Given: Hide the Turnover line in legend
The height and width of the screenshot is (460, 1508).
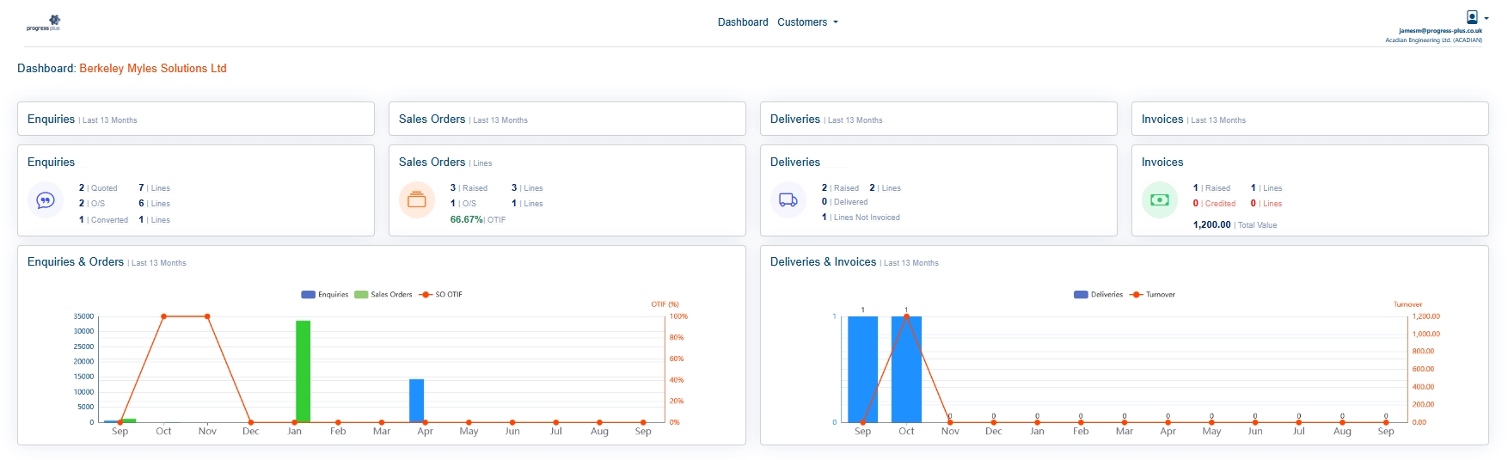Looking at the screenshot, I should coord(1152,295).
